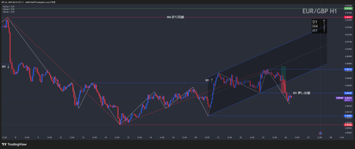Click the H4 戻り高値 line label
Image resolution: width=355 pixels, height=149 pixels.
175,17
